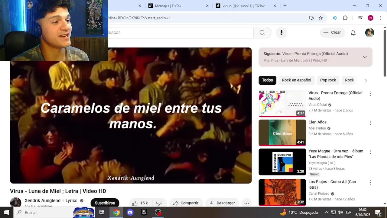Open more actions under the video
The image size is (387, 218).
click(x=246, y=203)
